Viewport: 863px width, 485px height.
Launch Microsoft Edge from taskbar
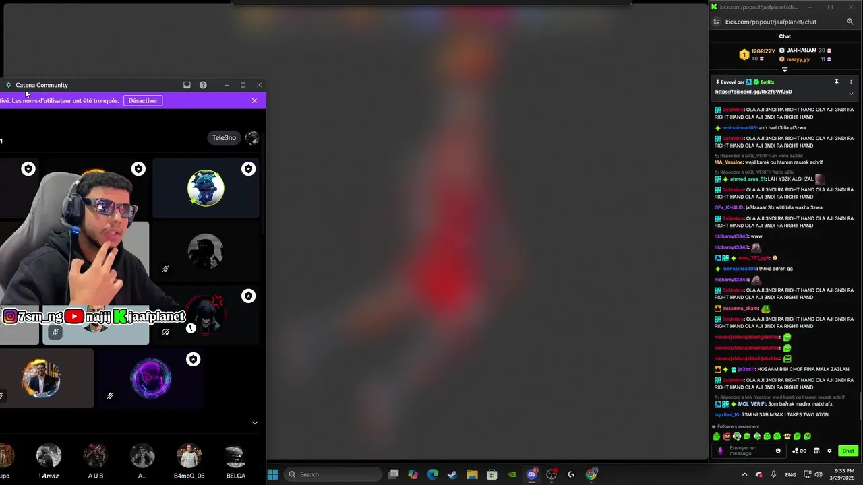(433, 474)
